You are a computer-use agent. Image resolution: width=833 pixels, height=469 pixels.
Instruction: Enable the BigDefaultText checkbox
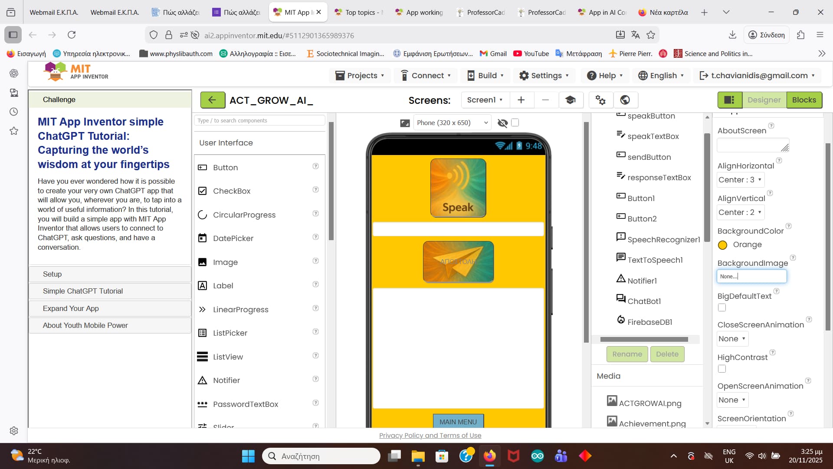pyautogui.click(x=722, y=307)
